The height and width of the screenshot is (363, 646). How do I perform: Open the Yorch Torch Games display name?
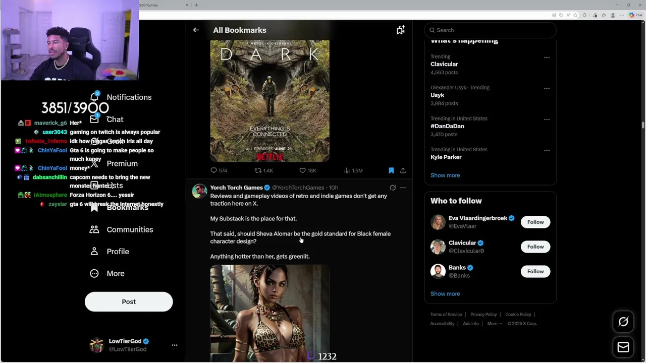click(236, 188)
